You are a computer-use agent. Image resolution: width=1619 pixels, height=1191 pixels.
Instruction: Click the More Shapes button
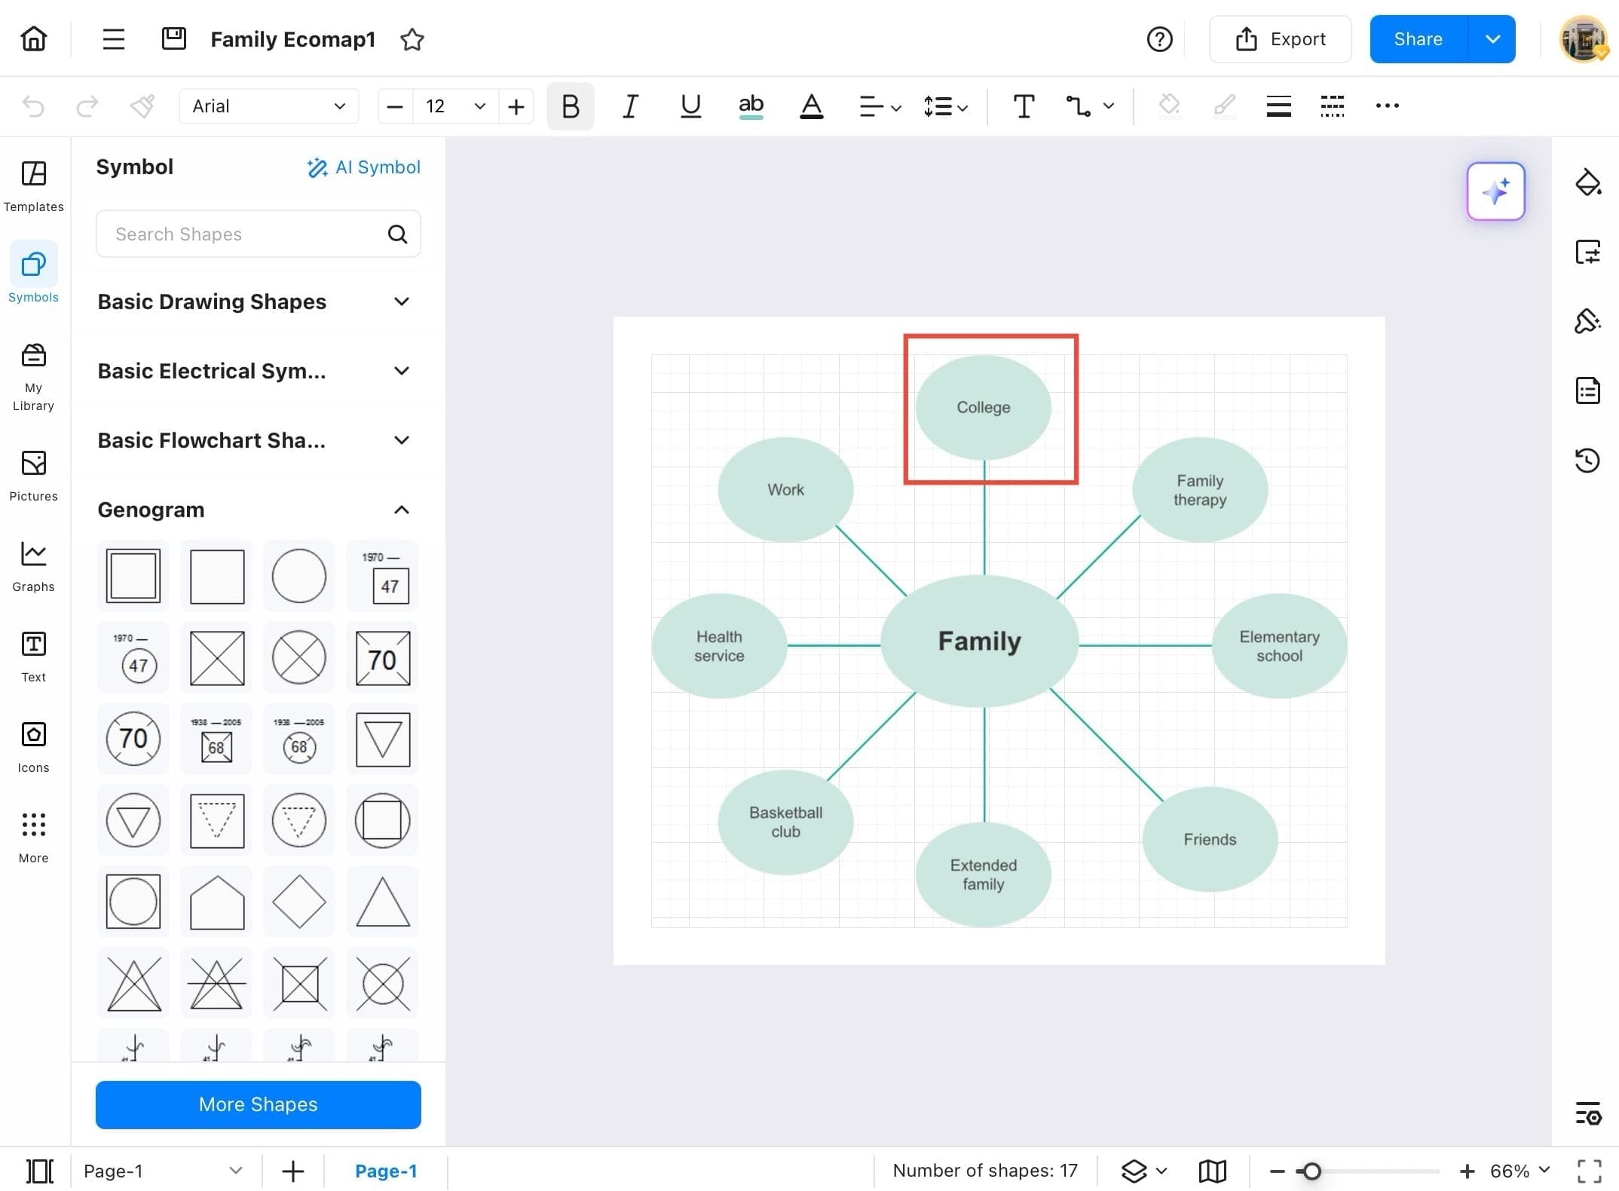point(258,1104)
